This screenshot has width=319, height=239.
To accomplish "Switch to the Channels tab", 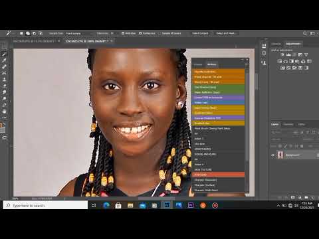I will 288,124.
